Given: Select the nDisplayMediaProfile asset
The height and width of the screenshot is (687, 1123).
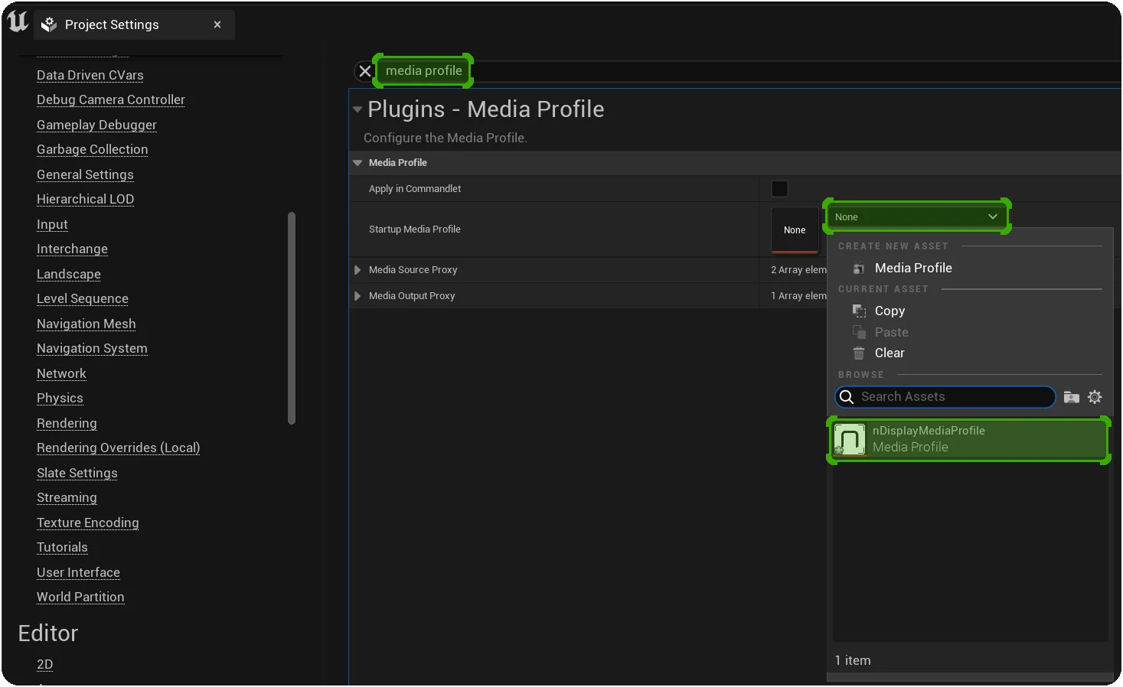Looking at the screenshot, I should point(969,440).
